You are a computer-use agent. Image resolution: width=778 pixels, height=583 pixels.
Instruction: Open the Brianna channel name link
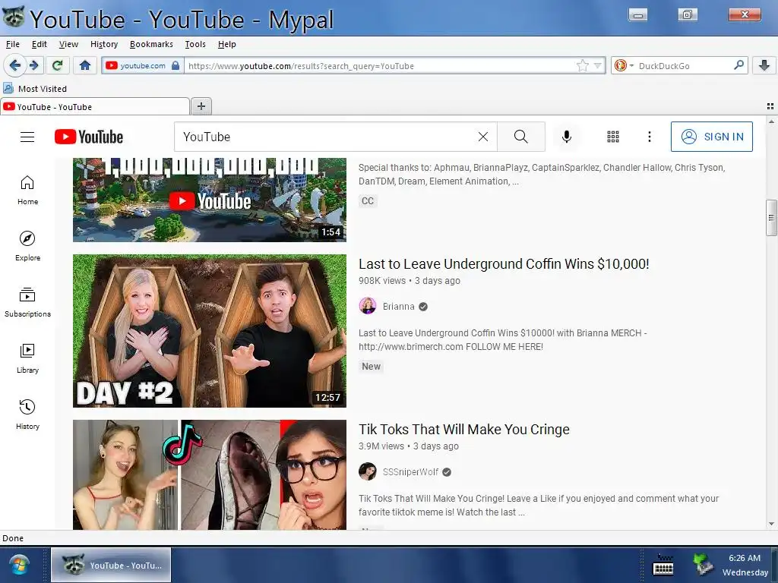point(398,307)
